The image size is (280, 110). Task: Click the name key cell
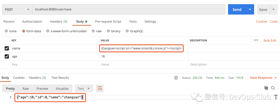click(x=54, y=48)
